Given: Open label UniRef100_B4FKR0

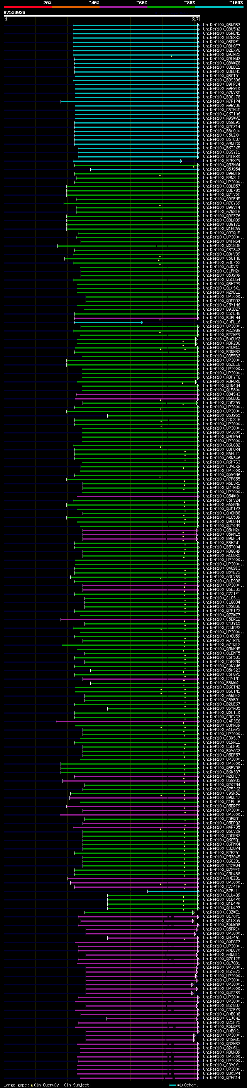Looking at the screenshot, I should [x=222, y=157].
